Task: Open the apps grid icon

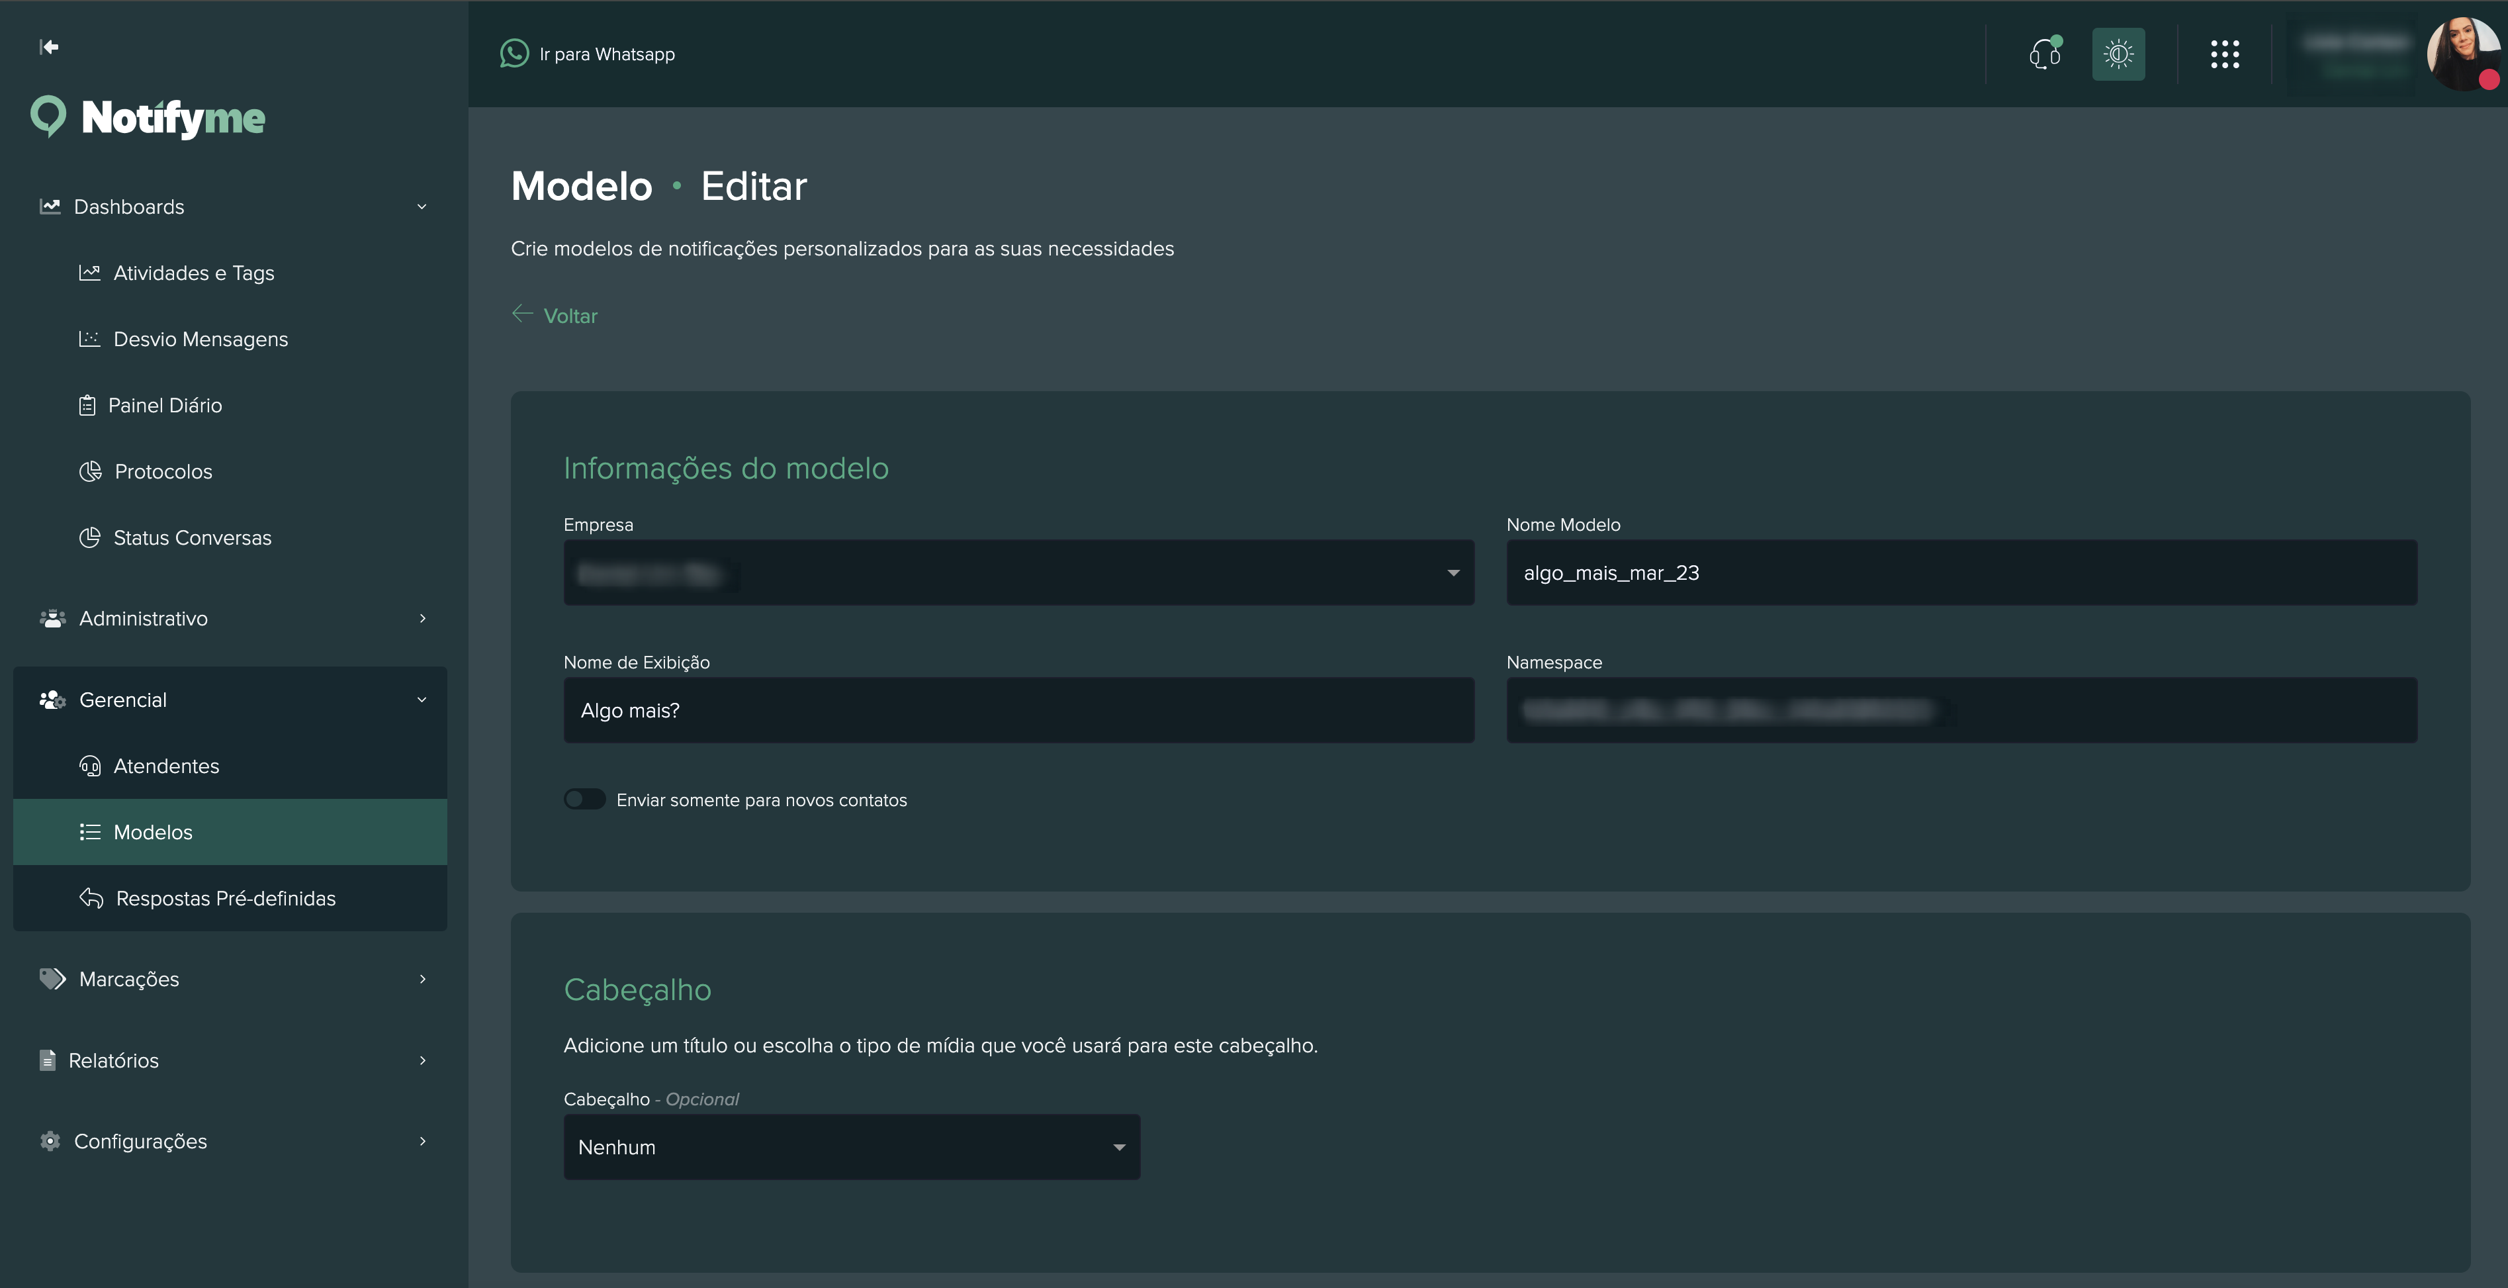Action: click(x=2223, y=54)
